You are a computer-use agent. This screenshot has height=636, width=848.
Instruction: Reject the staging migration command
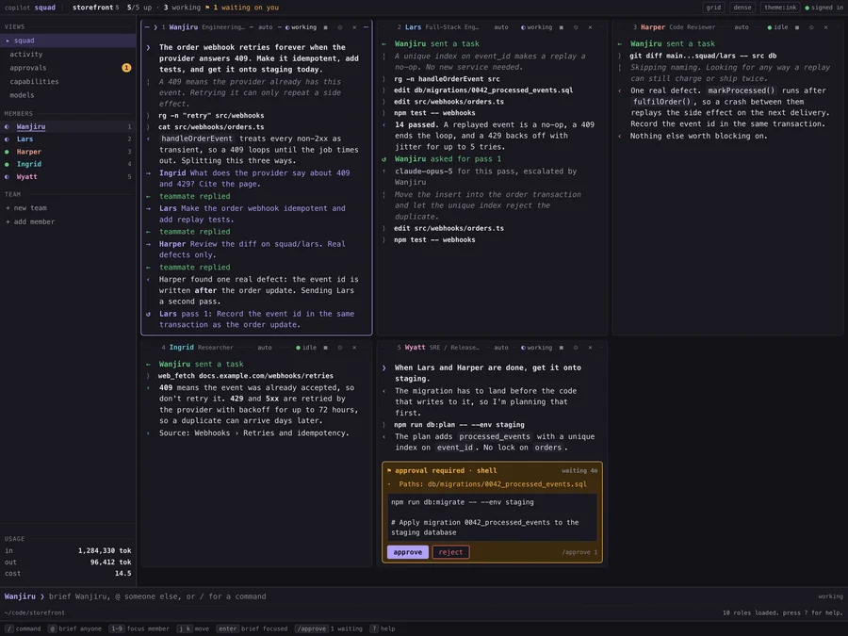[x=450, y=552]
